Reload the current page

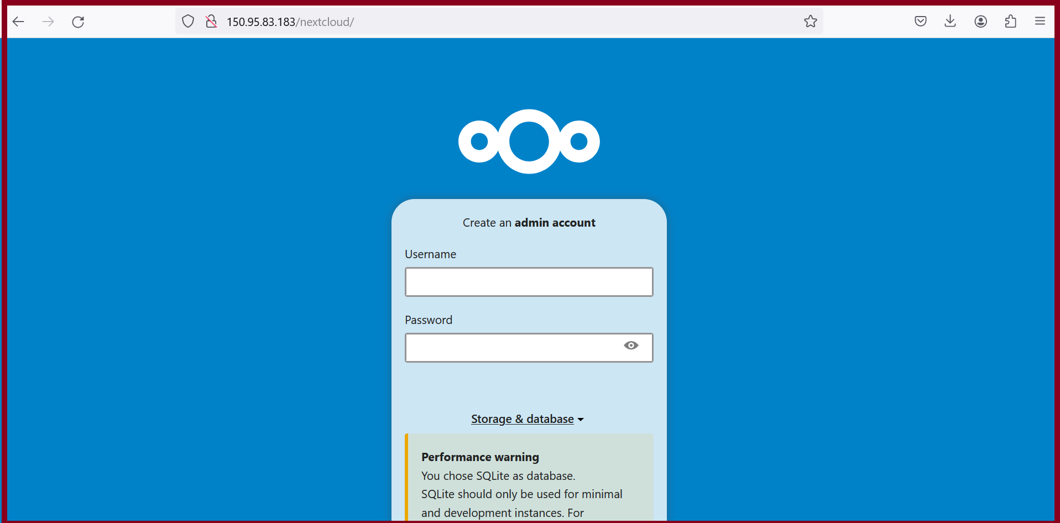click(78, 22)
